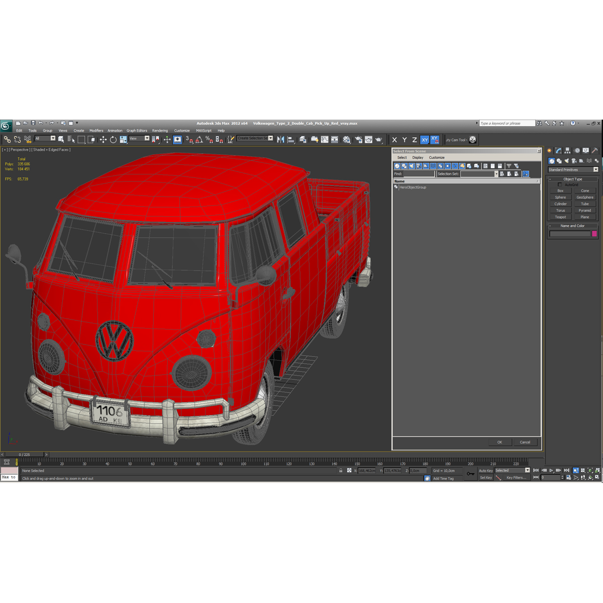Click Cancel in Select From Scene dialog
The height and width of the screenshot is (603, 603).
click(525, 442)
